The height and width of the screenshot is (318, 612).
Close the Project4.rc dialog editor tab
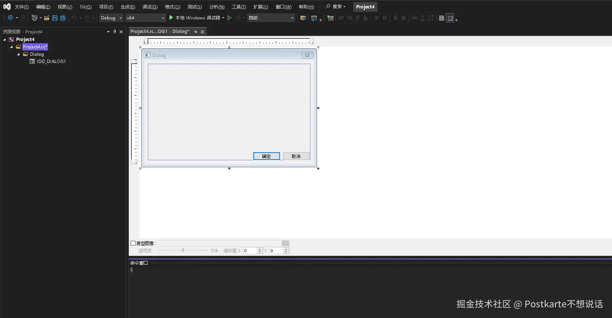click(x=202, y=32)
